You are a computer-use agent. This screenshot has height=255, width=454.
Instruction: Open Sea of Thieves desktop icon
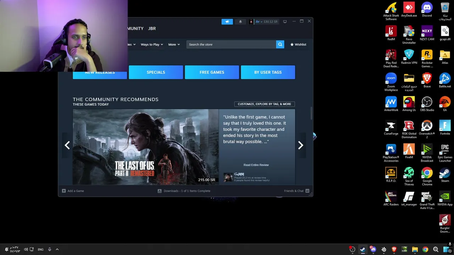[x=409, y=176]
